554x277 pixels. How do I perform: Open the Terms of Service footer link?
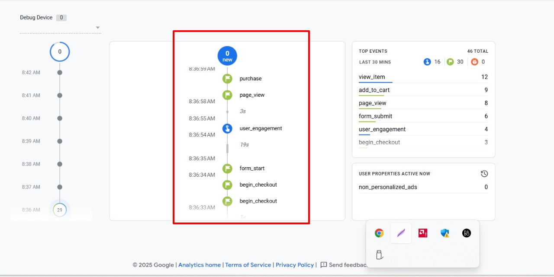(248, 265)
